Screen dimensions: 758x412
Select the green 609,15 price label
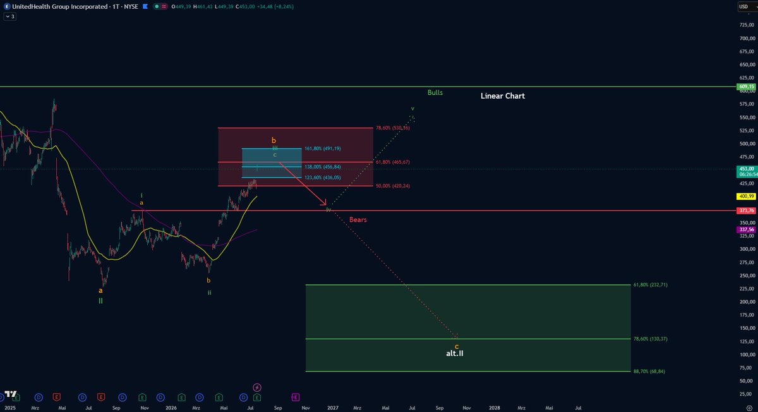pyautogui.click(x=746, y=87)
